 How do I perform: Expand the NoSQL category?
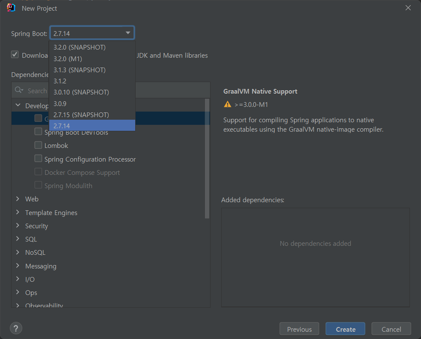point(18,252)
